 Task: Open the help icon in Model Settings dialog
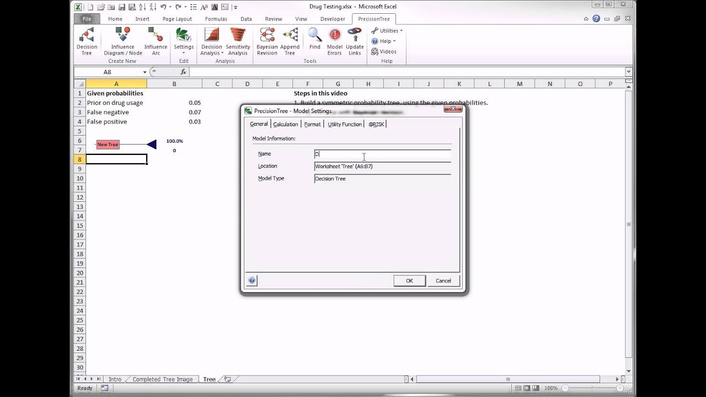pyautogui.click(x=252, y=281)
